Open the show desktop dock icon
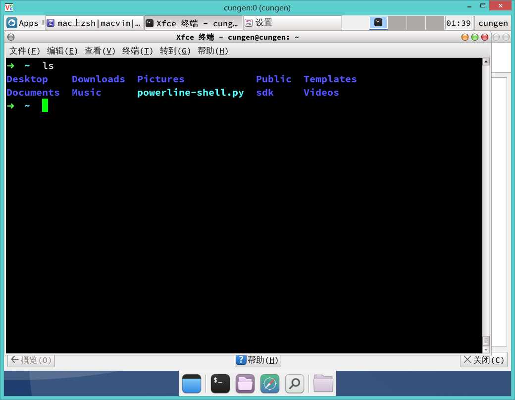Screen dimensions: 515x400 tap(192, 384)
